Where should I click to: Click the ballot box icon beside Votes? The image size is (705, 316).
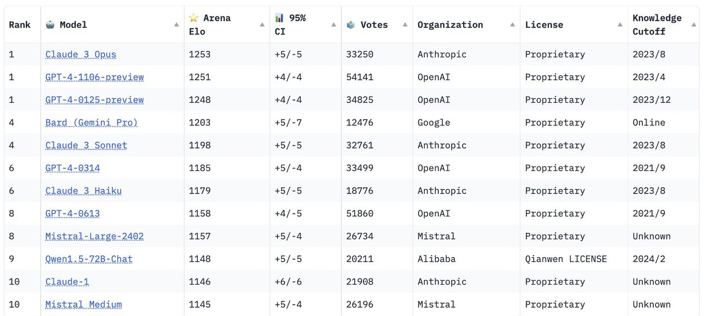pyautogui.click(x=351, y=25)
